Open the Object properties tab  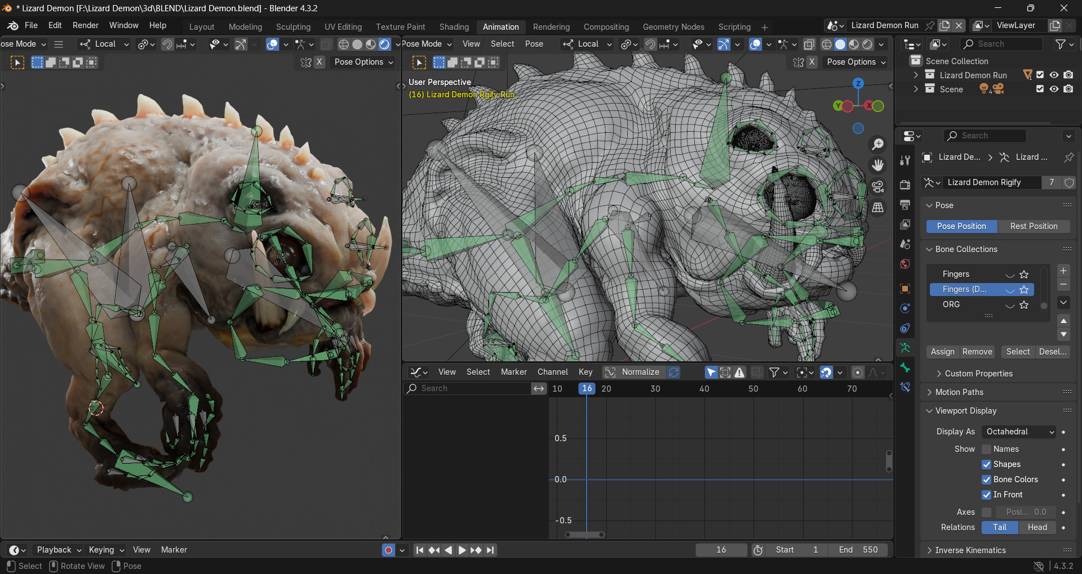pos(905,289)
